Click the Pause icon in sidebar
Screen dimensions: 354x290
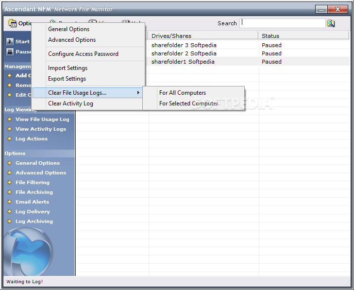point(10,51)
